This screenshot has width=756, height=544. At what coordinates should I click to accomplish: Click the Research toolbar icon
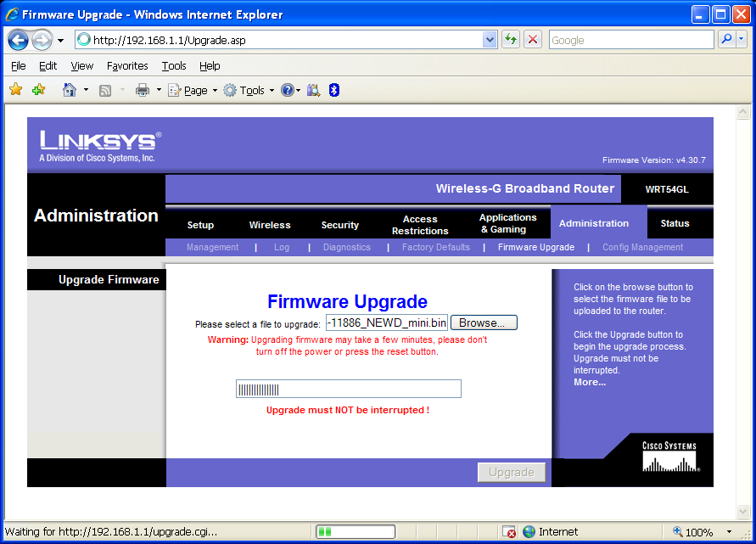(313, 90)
